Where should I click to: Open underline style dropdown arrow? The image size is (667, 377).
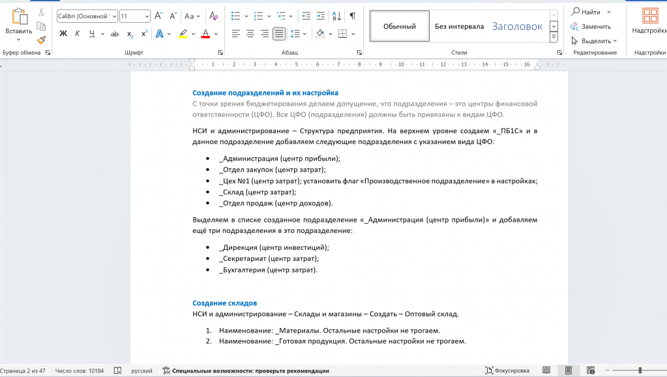102,34
